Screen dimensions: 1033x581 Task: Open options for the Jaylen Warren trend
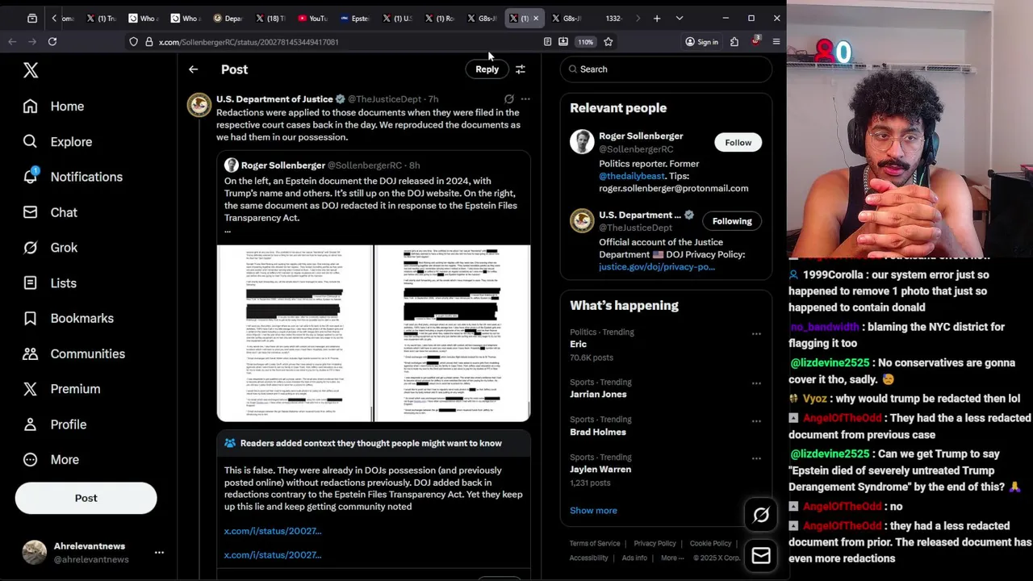[x=756, y=458]
